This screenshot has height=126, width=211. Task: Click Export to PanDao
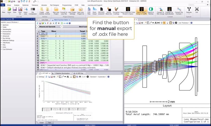(x=151, y=11)
